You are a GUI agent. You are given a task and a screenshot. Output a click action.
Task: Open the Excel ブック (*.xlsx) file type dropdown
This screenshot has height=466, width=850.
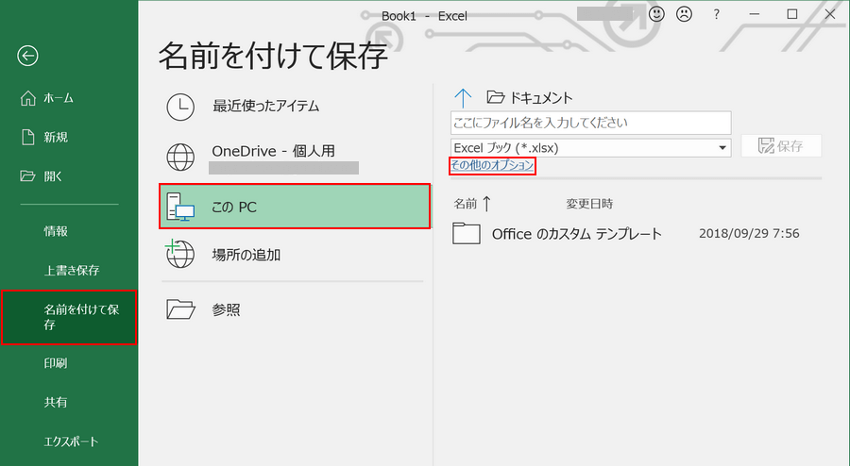coord(591,148)
